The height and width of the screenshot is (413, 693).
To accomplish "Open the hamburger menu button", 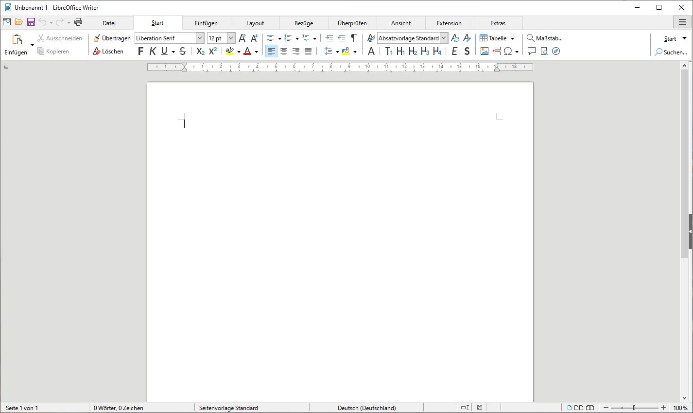I will point(682,22).
